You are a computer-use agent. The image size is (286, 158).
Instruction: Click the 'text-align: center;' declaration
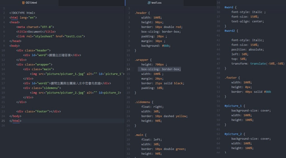point(247,21)
